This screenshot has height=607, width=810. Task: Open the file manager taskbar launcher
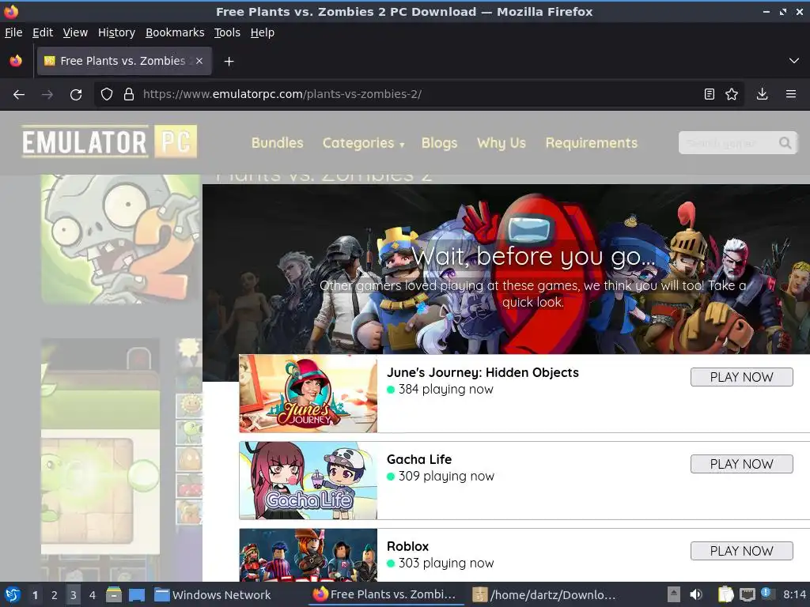pos(114,595)
